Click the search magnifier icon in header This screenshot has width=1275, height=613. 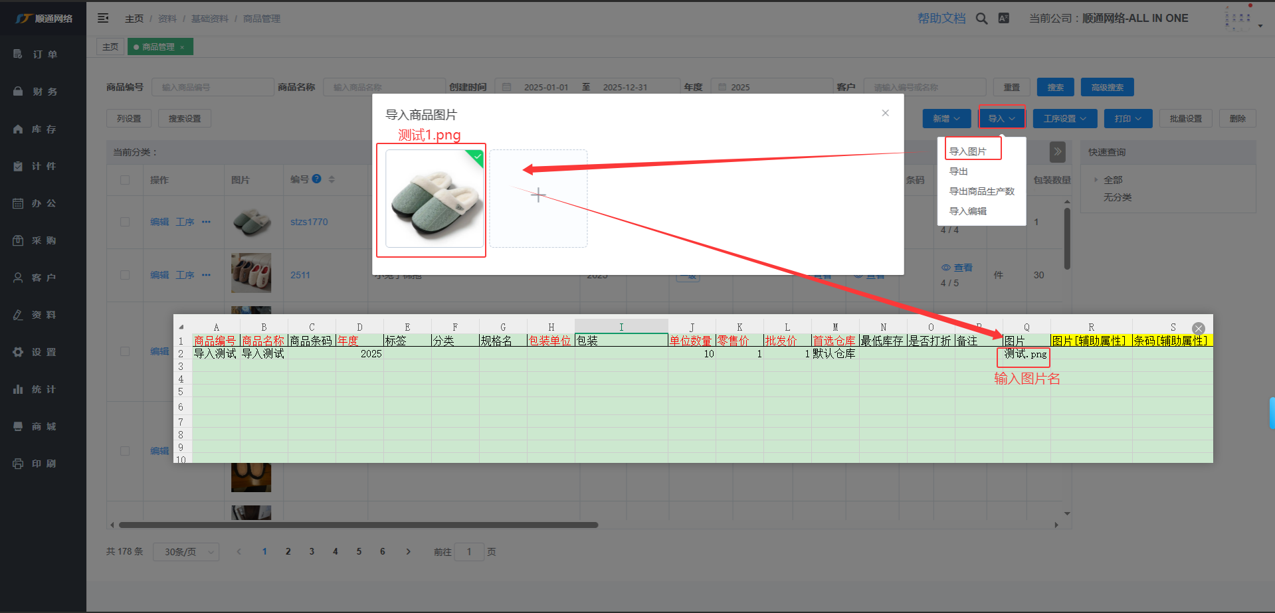coord(981,19)
